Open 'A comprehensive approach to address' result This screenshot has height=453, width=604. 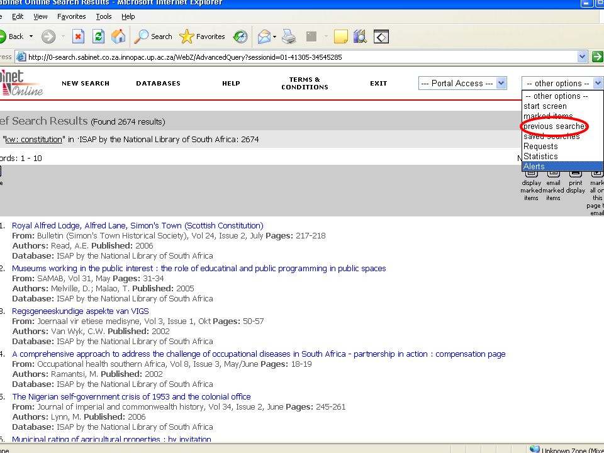(259, 354)
